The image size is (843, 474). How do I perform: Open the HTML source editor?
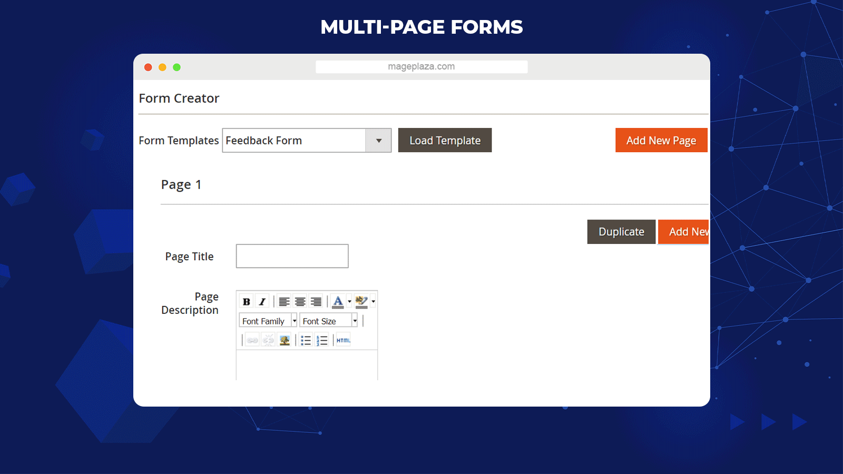[x=343, y=341]
